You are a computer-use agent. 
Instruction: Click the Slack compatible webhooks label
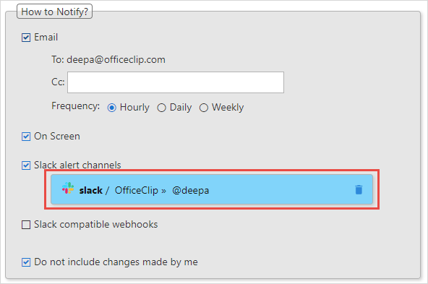pyautogui.click(x=96, y=224)
